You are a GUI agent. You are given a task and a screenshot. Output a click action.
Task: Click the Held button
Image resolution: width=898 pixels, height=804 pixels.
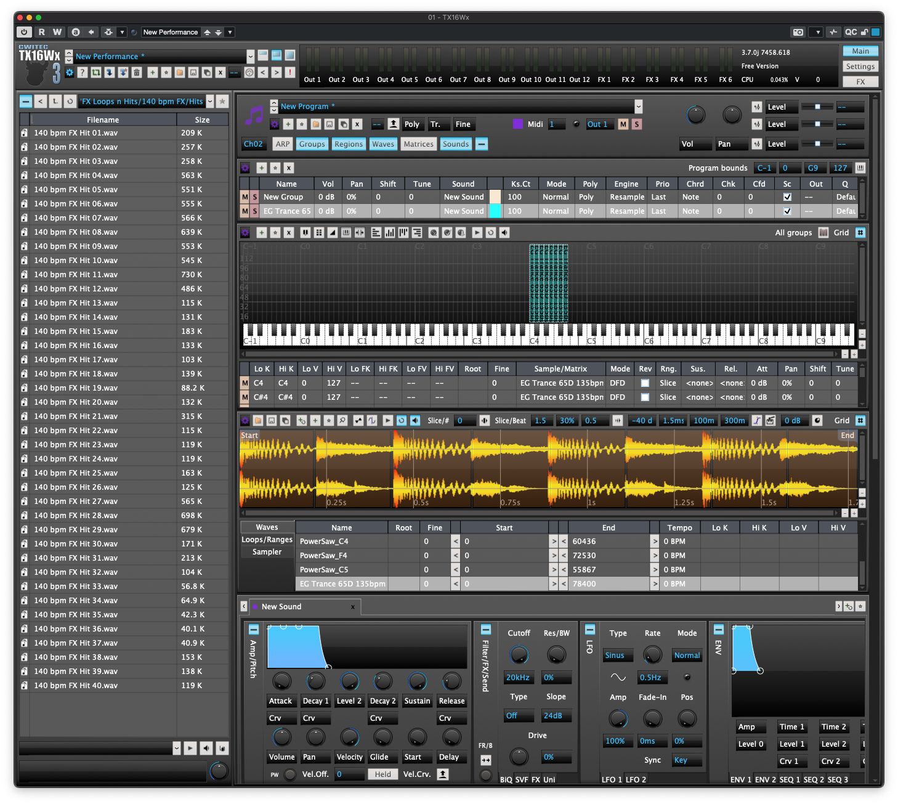point(383,774)
